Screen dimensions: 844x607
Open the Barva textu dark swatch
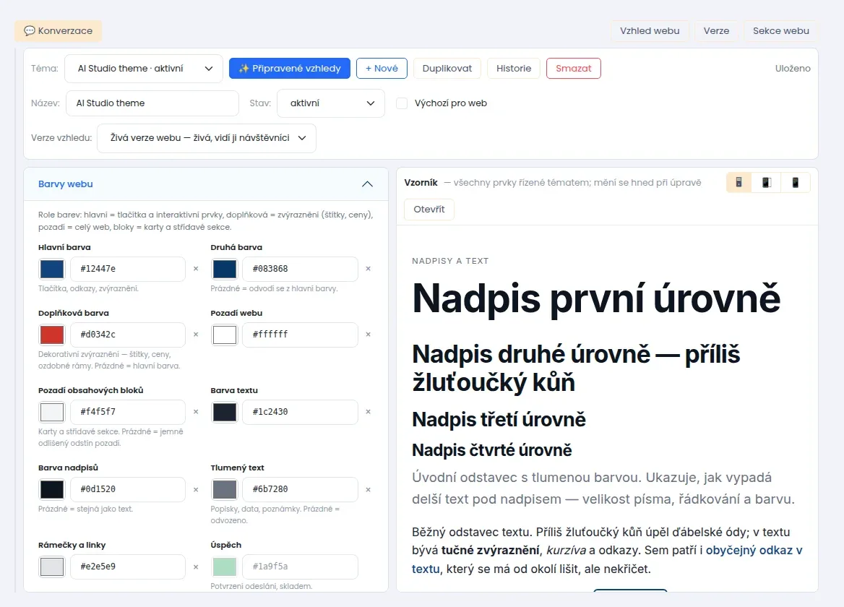(225, 412)
